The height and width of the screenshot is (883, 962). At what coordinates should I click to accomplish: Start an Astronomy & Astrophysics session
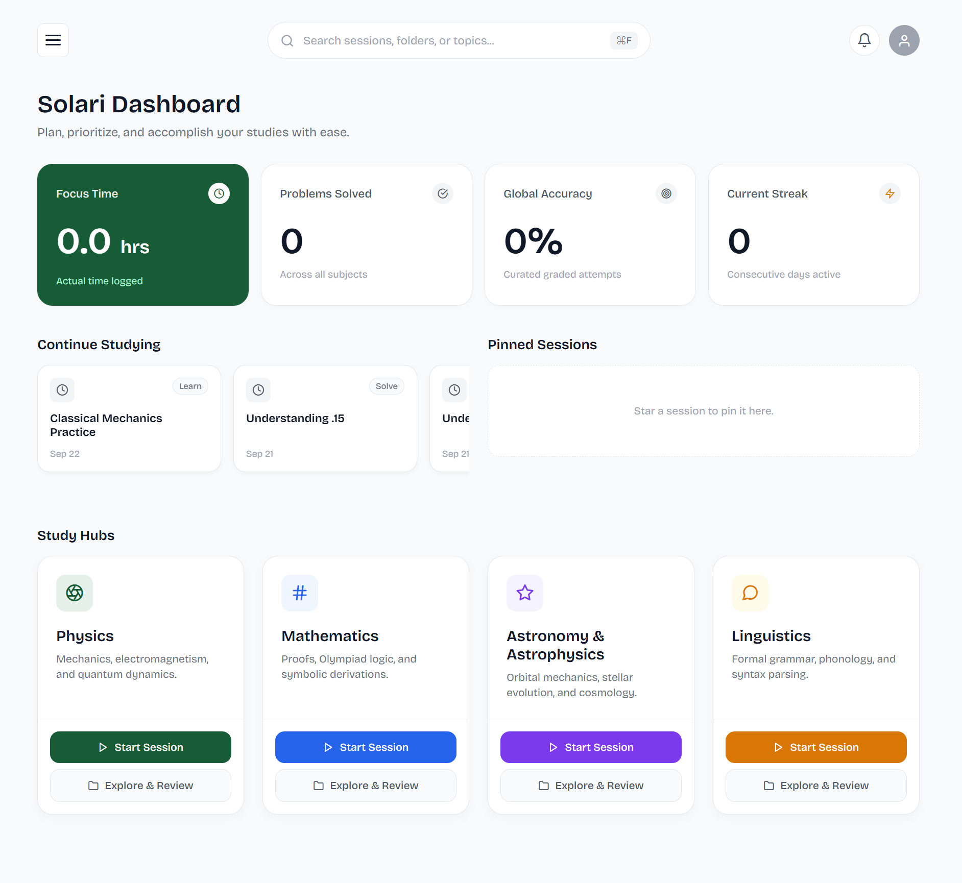click(x=591, y=747)
